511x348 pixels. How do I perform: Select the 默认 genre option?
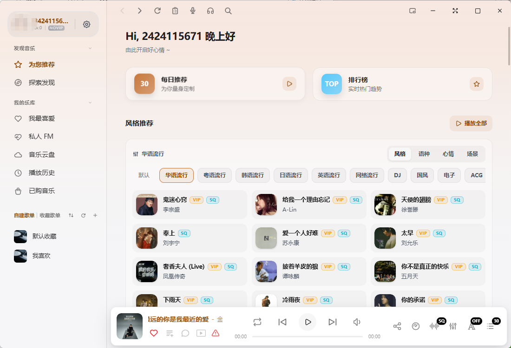tap(144, 175)
